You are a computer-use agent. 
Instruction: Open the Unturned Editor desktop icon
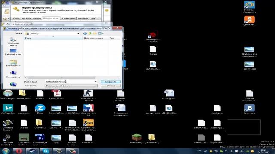pyautogui.click(x=24, y=140)
